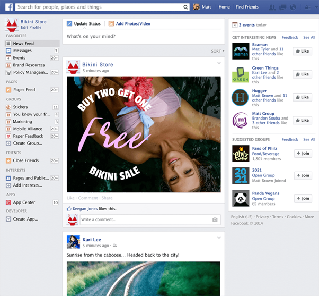Click Fans of Philz group icon

click(241, 154)
